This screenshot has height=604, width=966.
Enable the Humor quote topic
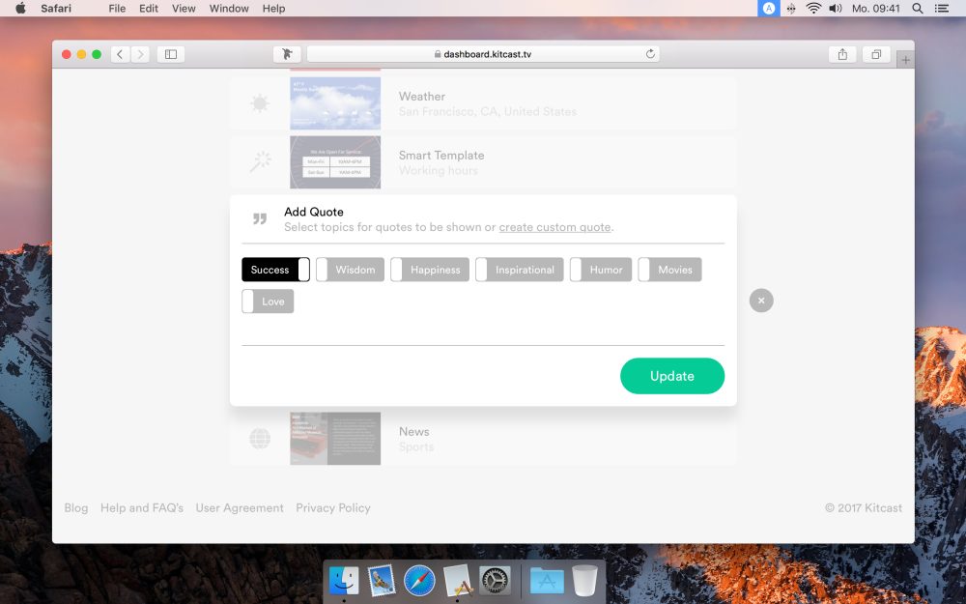tap(601, 270)
